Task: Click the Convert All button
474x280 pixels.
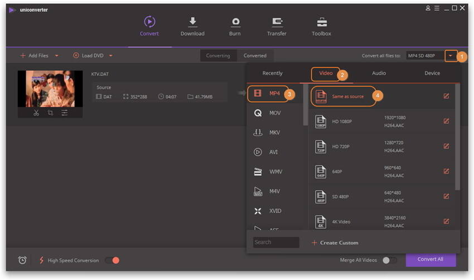Action: click(x=431, y=259)
